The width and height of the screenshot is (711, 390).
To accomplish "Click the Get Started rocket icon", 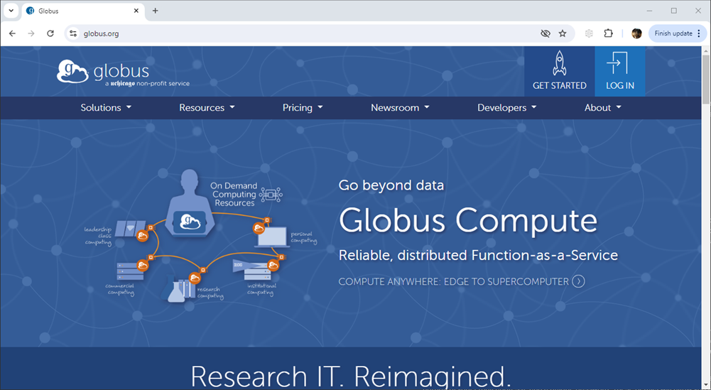I will coord(559,63).
